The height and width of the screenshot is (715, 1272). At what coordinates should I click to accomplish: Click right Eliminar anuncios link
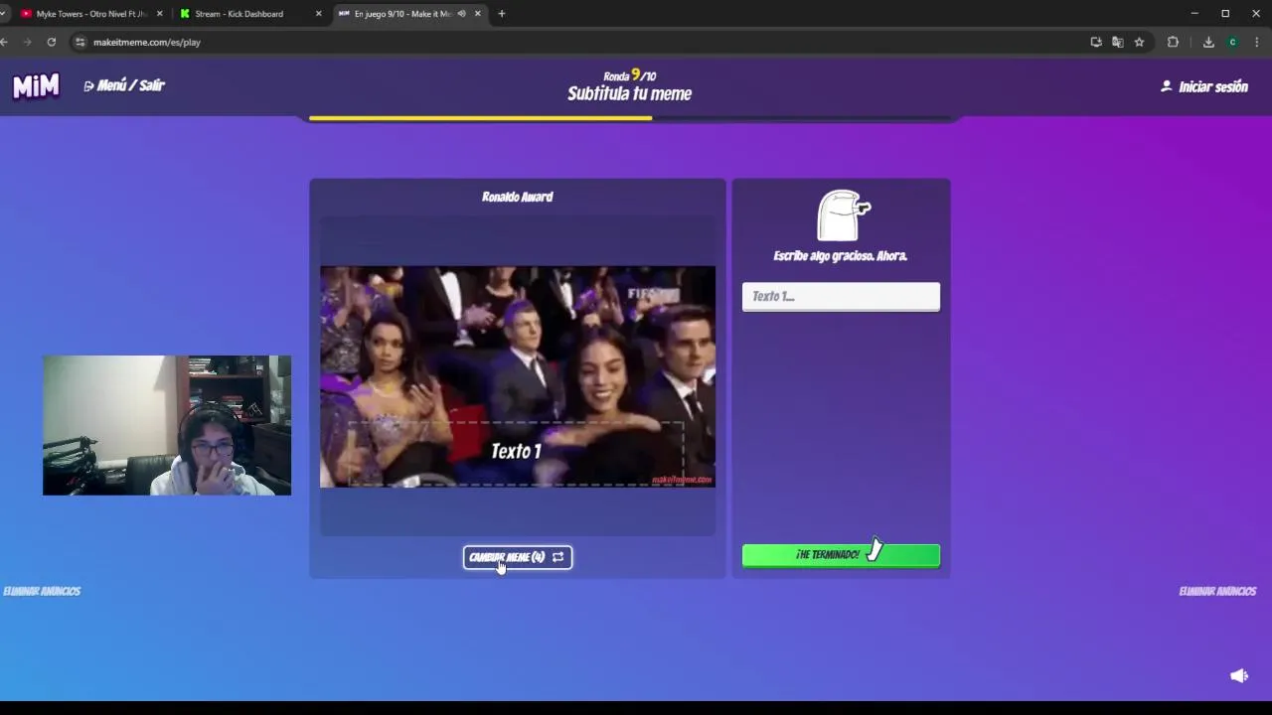pyautogui.click(x=1217, y=591)
